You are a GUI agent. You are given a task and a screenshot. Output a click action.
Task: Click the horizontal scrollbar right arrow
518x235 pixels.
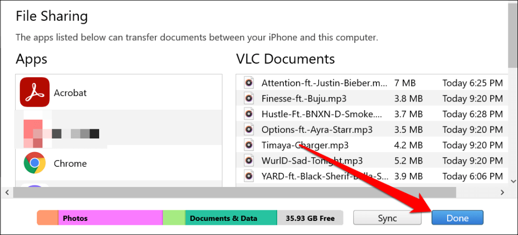click(502, 193)
